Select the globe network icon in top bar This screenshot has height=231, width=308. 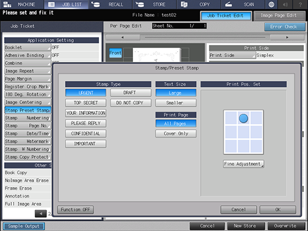[271, 4]
